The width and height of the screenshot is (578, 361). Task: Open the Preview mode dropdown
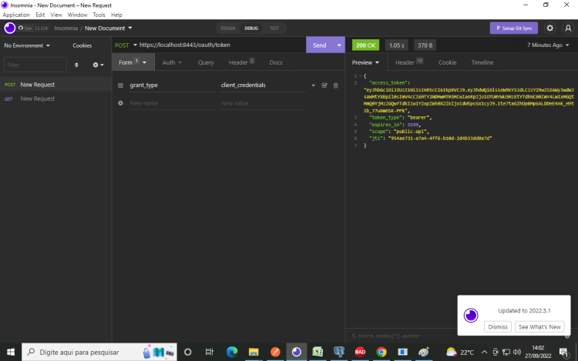tap(365, 62)
